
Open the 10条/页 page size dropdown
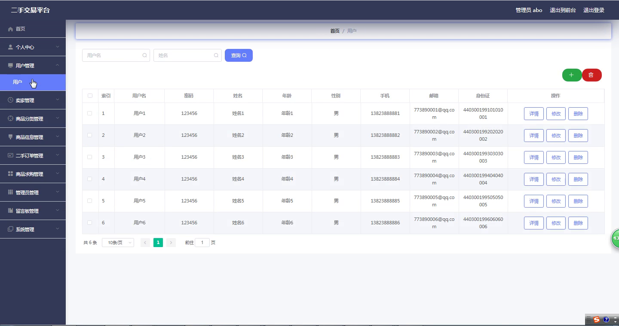(118, 243)
